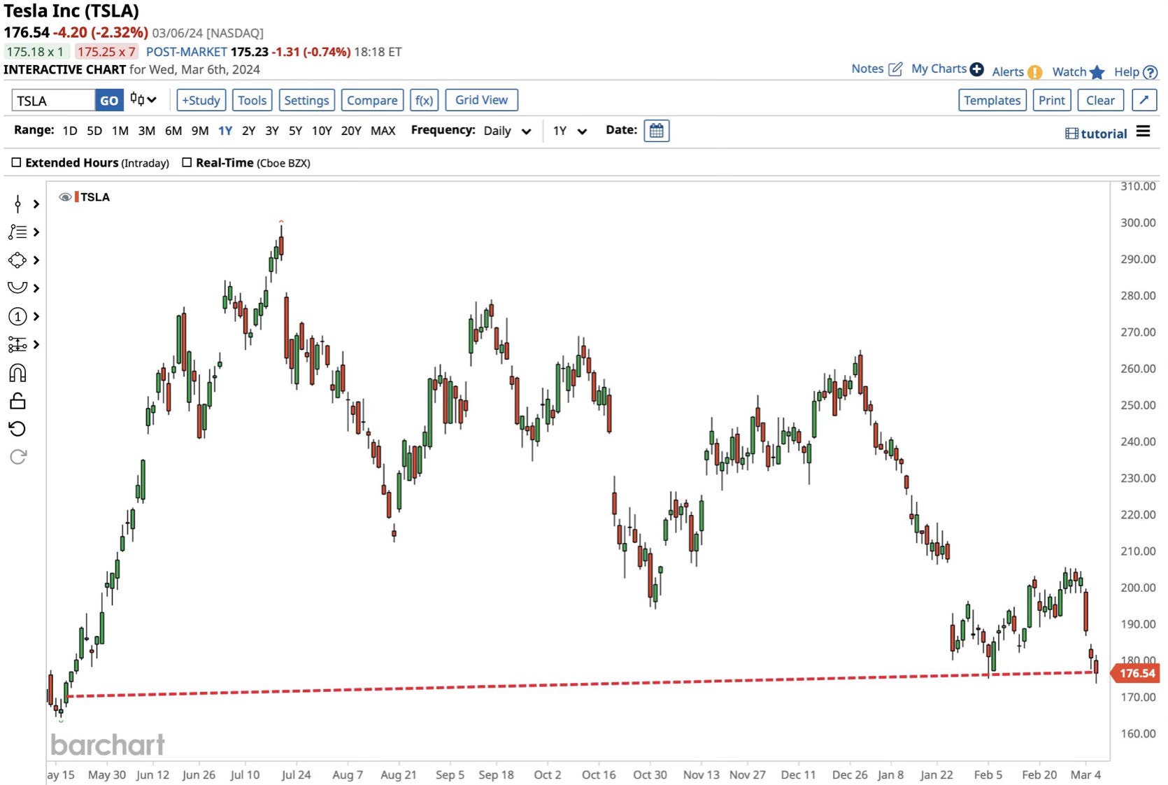1168x785 pixels.
Task: Open the Templates button
Action: tap(992, 100)
